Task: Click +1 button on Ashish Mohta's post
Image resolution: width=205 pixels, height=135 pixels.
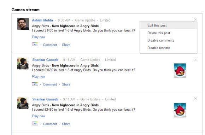Action: click(35, 45)
